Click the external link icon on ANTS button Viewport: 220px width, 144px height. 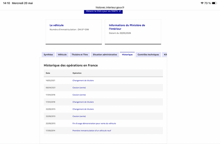point(120,11)
